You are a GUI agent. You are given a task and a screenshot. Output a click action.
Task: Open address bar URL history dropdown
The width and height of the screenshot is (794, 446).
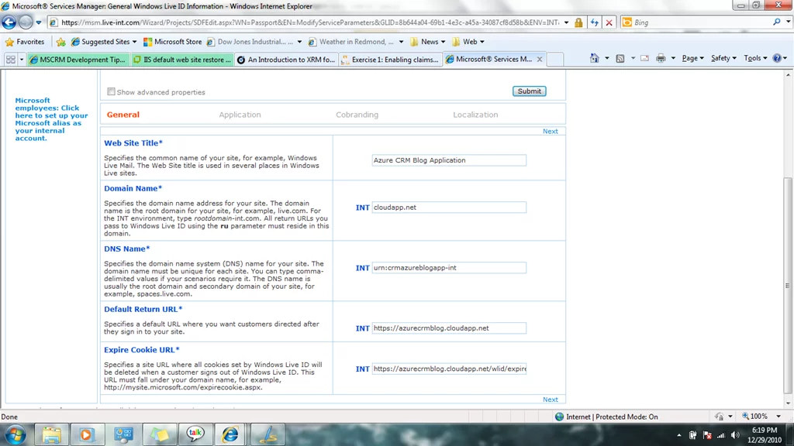tap(567, 22)
